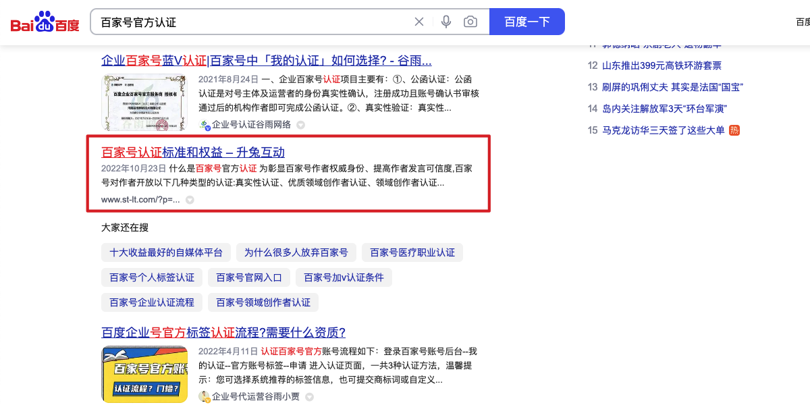Image resolution: width=810 pixels, height=405 pixels.
Task: Select suggestion 百家号个人标签认证
Action: pyautogui.click(x=152, y=277)
